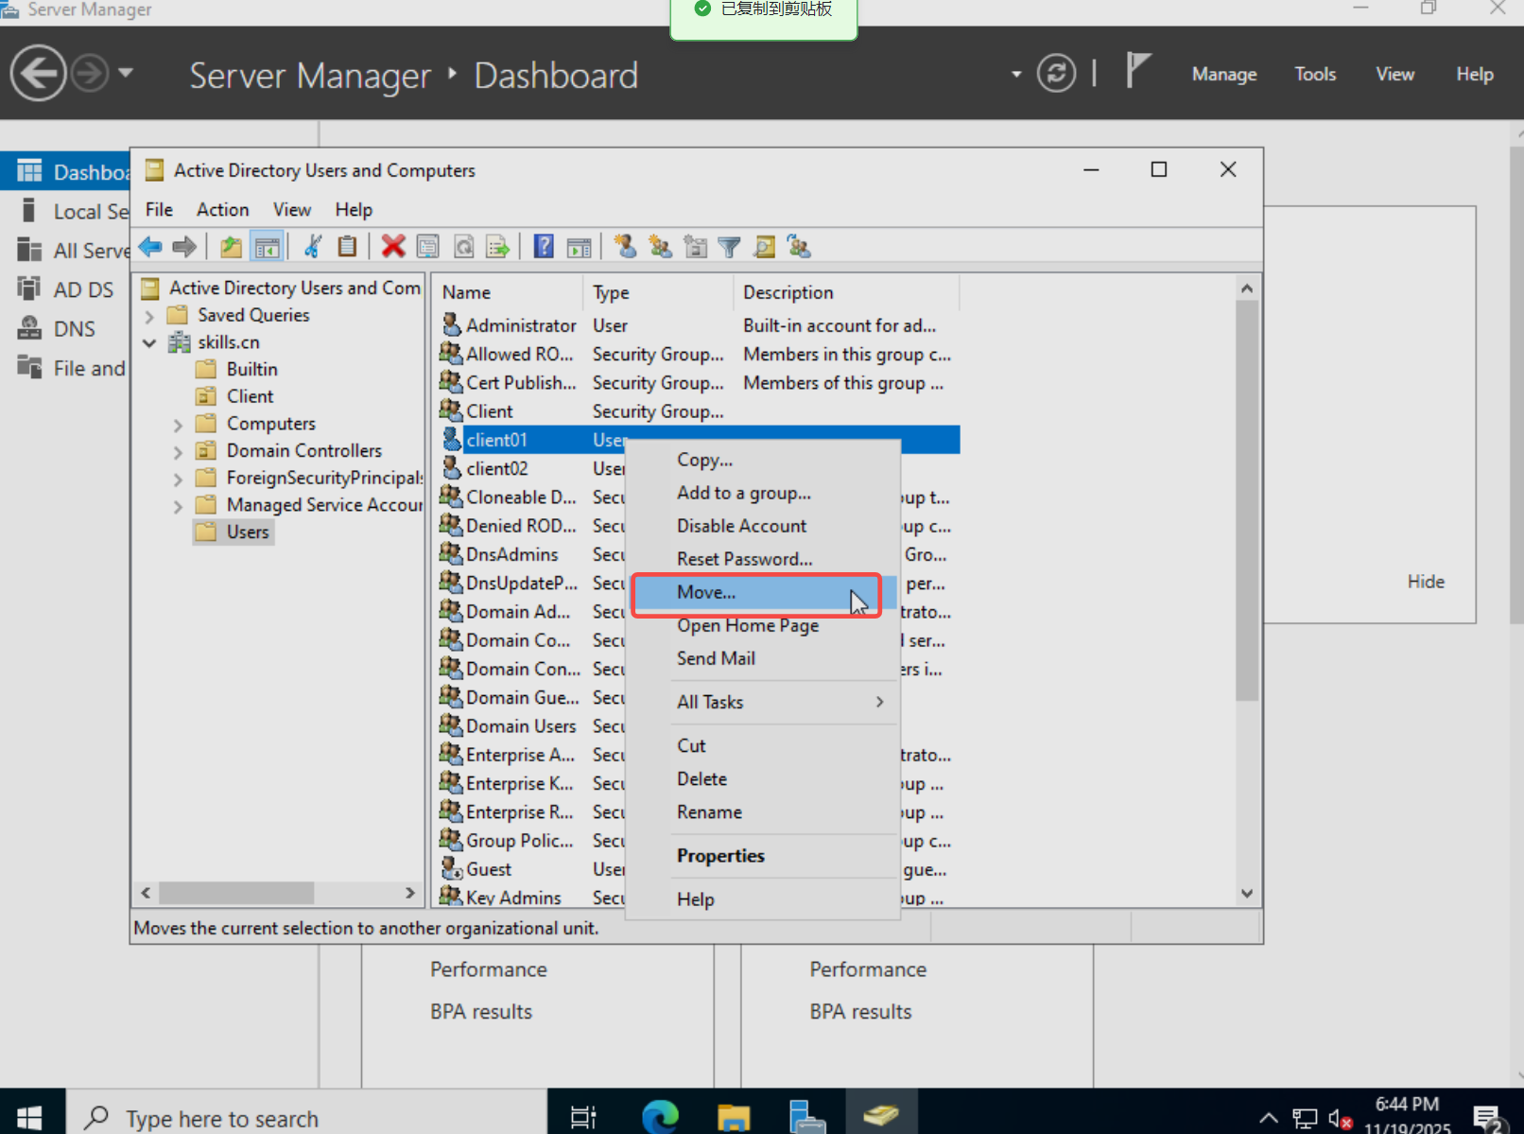Viewport: 1524px width, 1134px height.
Task: Click BPA results under the left Performance tile
Action: tap(481, 1012)
